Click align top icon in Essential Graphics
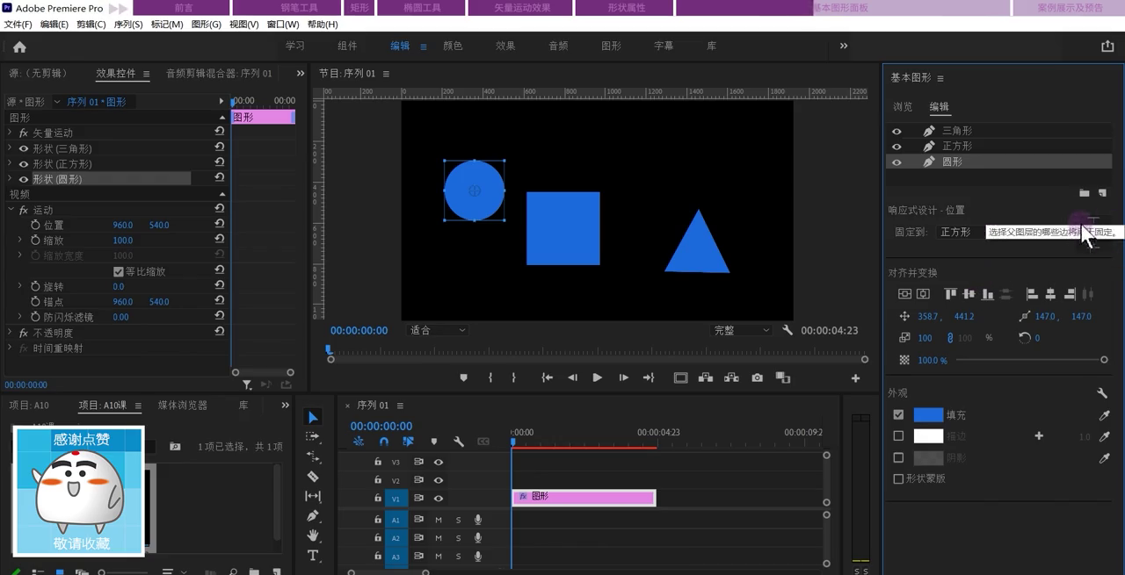This screenshot has width=1125, height=575. click(x=950, y=294)
